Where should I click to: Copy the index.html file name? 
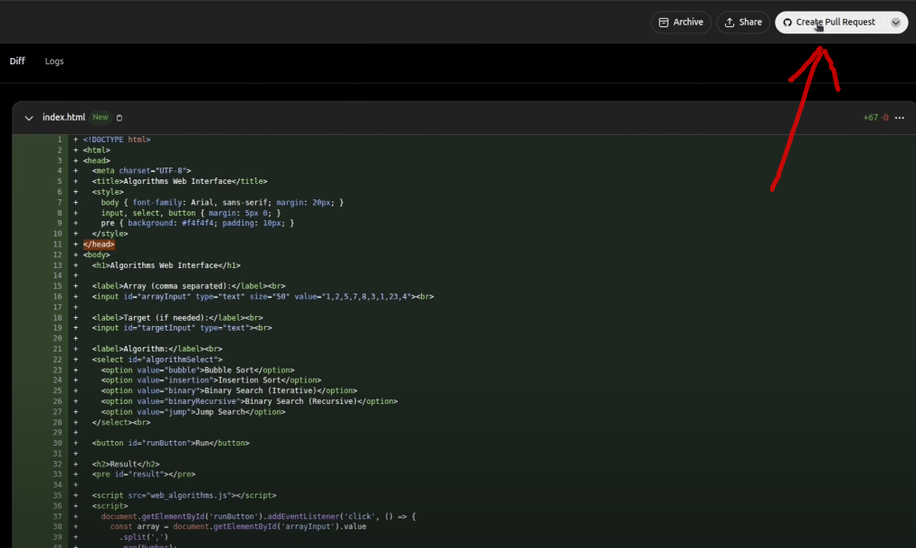(119, 118)
